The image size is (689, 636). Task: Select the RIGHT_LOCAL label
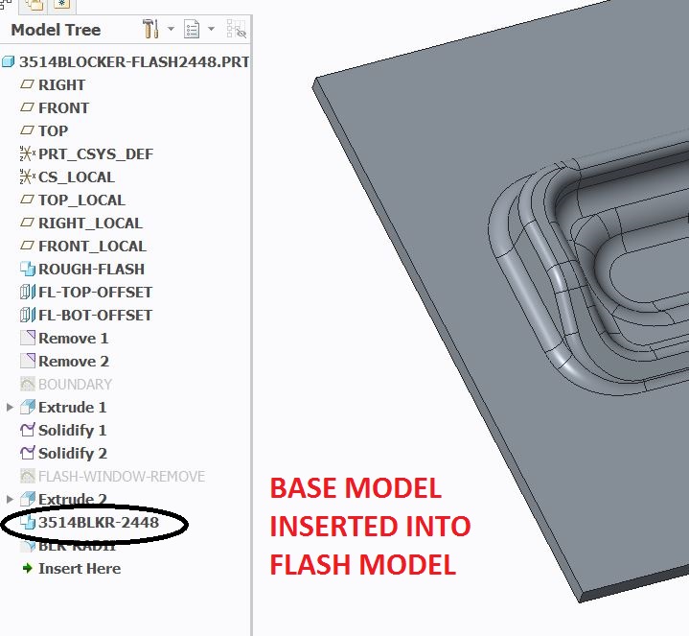coord(90,223)
